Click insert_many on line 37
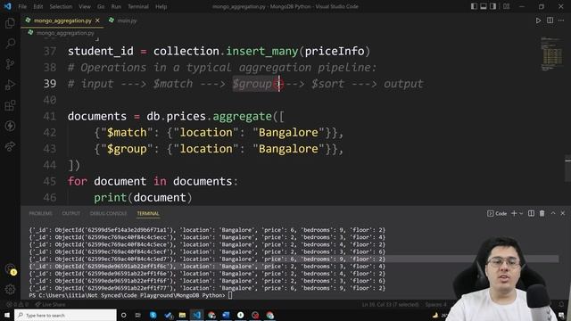Viewport: 571px width, 321px height. pos(261,52)
